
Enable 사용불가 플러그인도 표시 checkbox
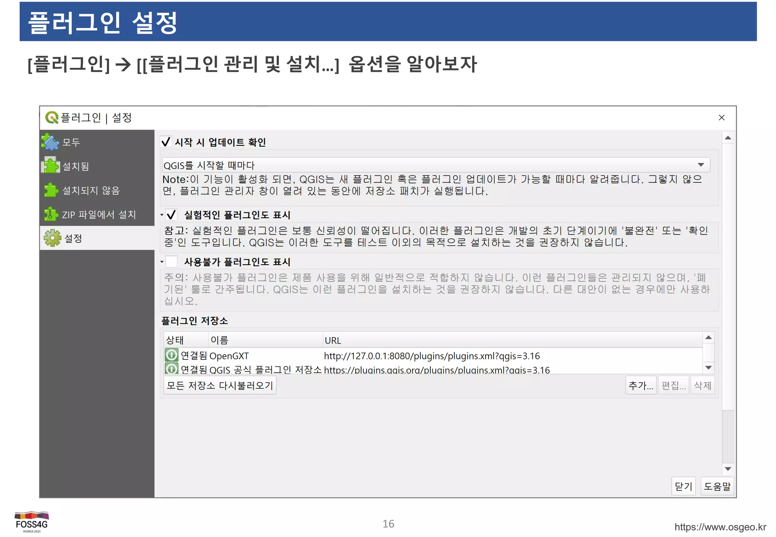tap(172, 262)
